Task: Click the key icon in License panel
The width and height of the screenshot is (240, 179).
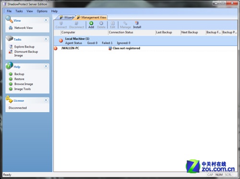Action: click(9, 99)
